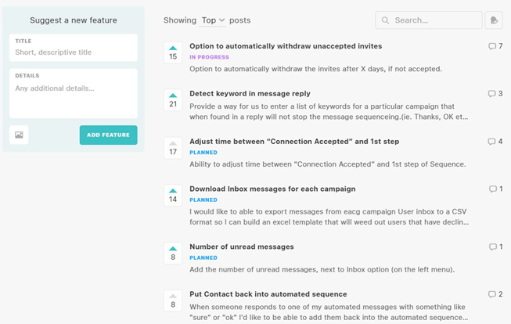Open comments on Number of unread messages post
This screenshot has height=324, width=511.
click(495, 247)
